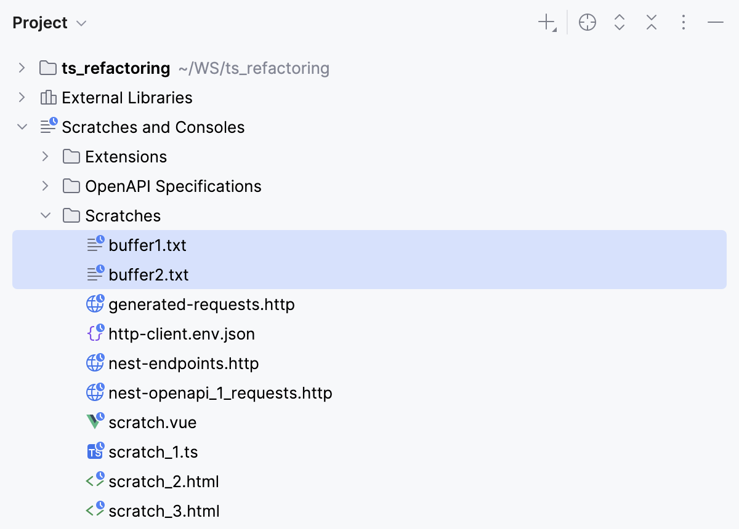Click the scratch.vue Vue file icon
Image resolution: width=739 pixels, height=529 pixels.
[x=95, y=422]
